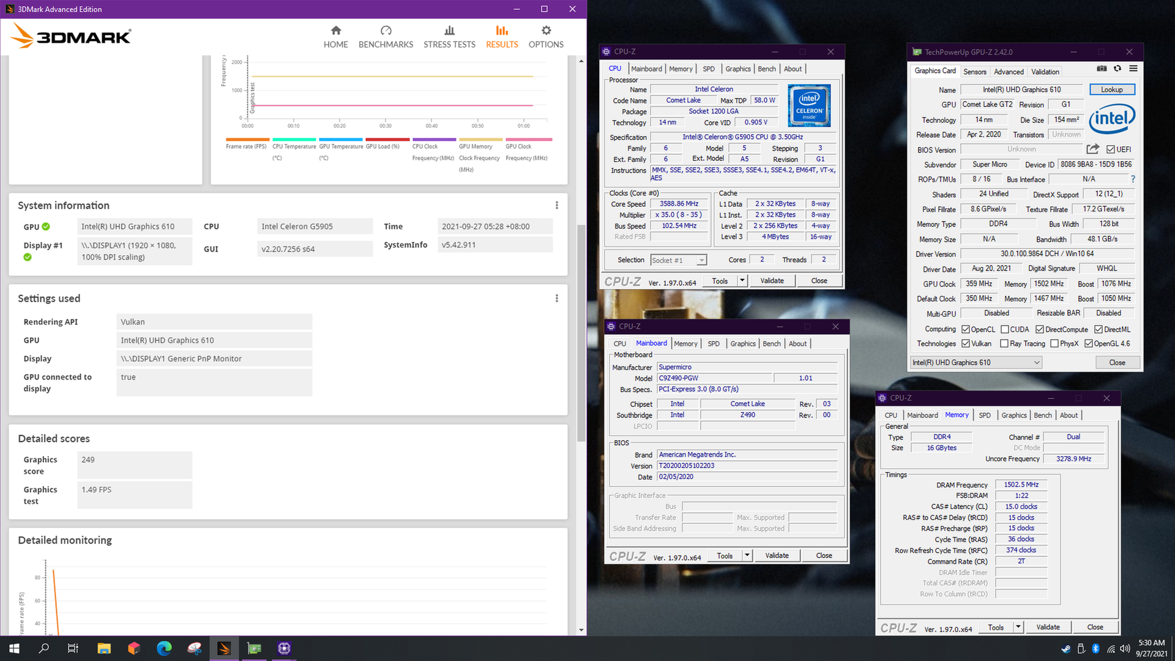Switch to CPU-Z taskbar icon

[284, 648]
